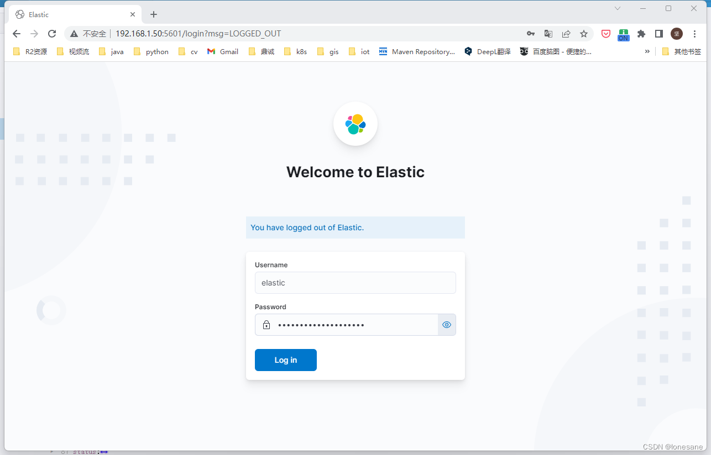Click the green ON extension icon
Image resolution: width=711 pixels, height=455 pixels.
pyautogui.click(x=624, y=35)
